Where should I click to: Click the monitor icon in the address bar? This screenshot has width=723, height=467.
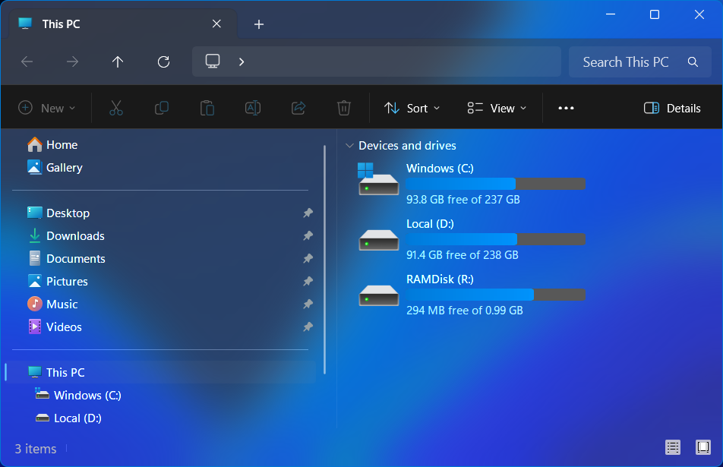[213, 62]
